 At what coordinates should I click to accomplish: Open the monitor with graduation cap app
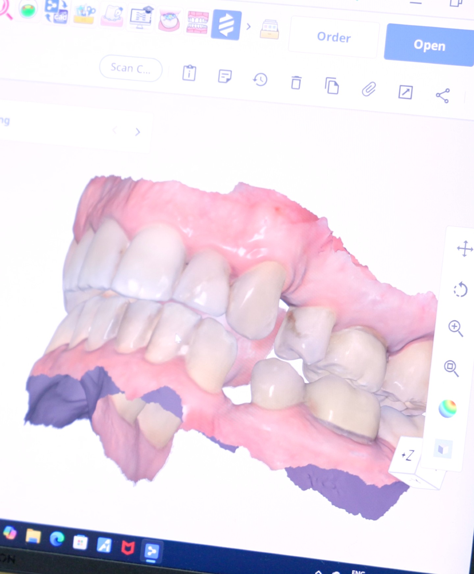141,18
